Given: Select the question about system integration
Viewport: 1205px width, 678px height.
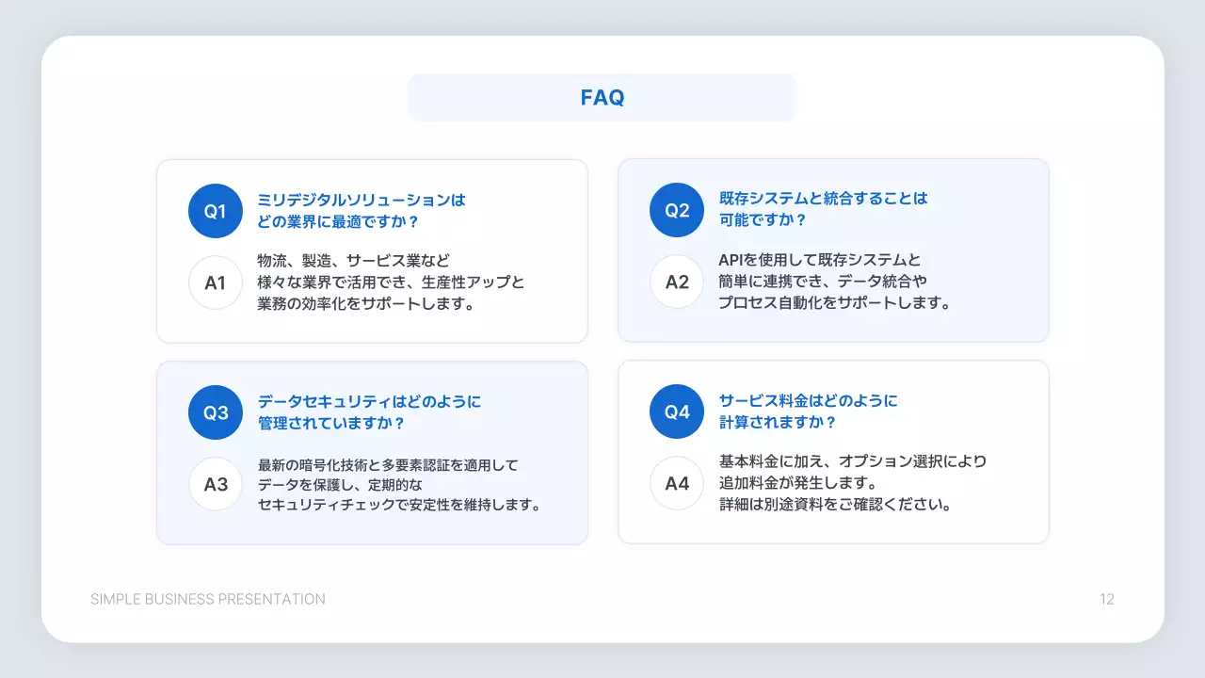Looking at the screenshot, I should pos(821,209).
